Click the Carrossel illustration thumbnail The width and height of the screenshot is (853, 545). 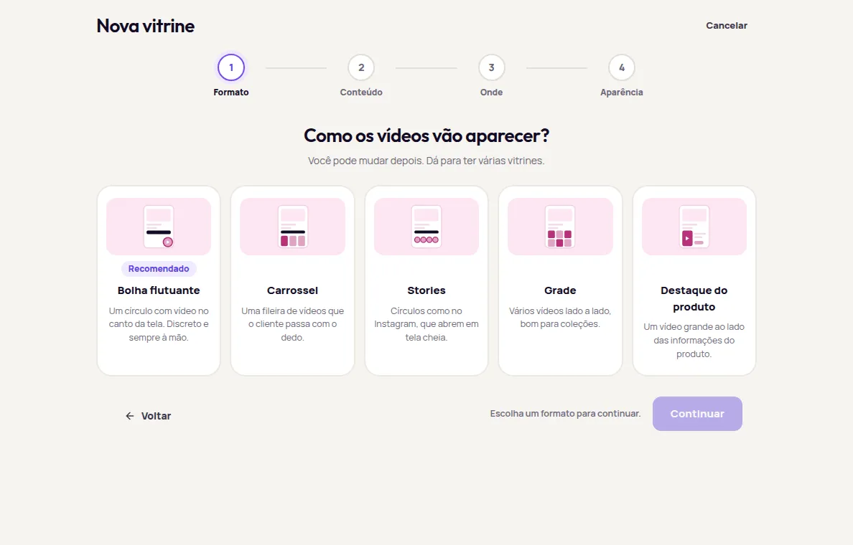[x=292, y=227]
